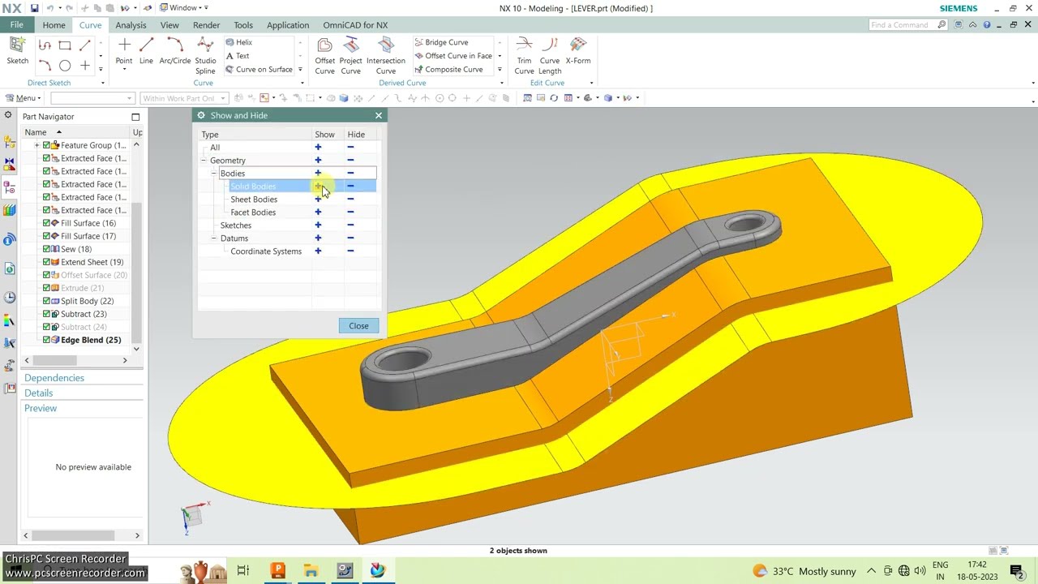Collapse the Geometry tree node
Screen dimensions: 1038x584
[204, 161]
